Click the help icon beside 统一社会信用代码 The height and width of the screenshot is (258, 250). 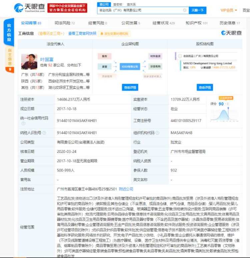[23, 123]
